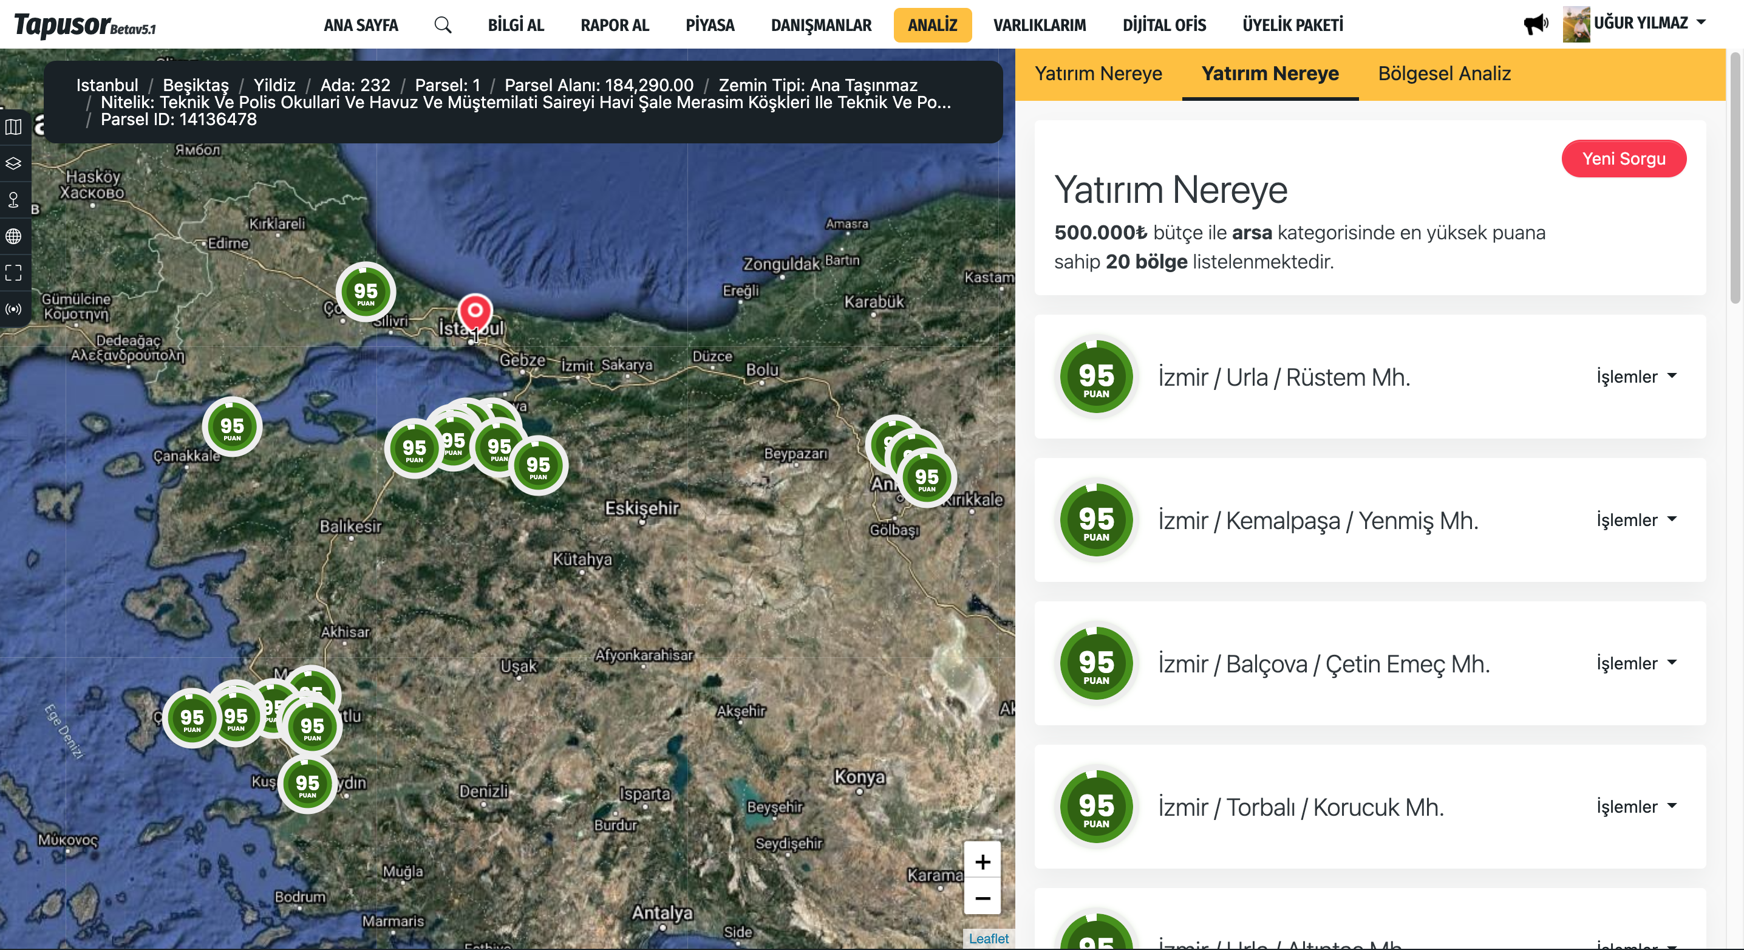Click the rightmost 95 puan marker near Bursa

538,466
